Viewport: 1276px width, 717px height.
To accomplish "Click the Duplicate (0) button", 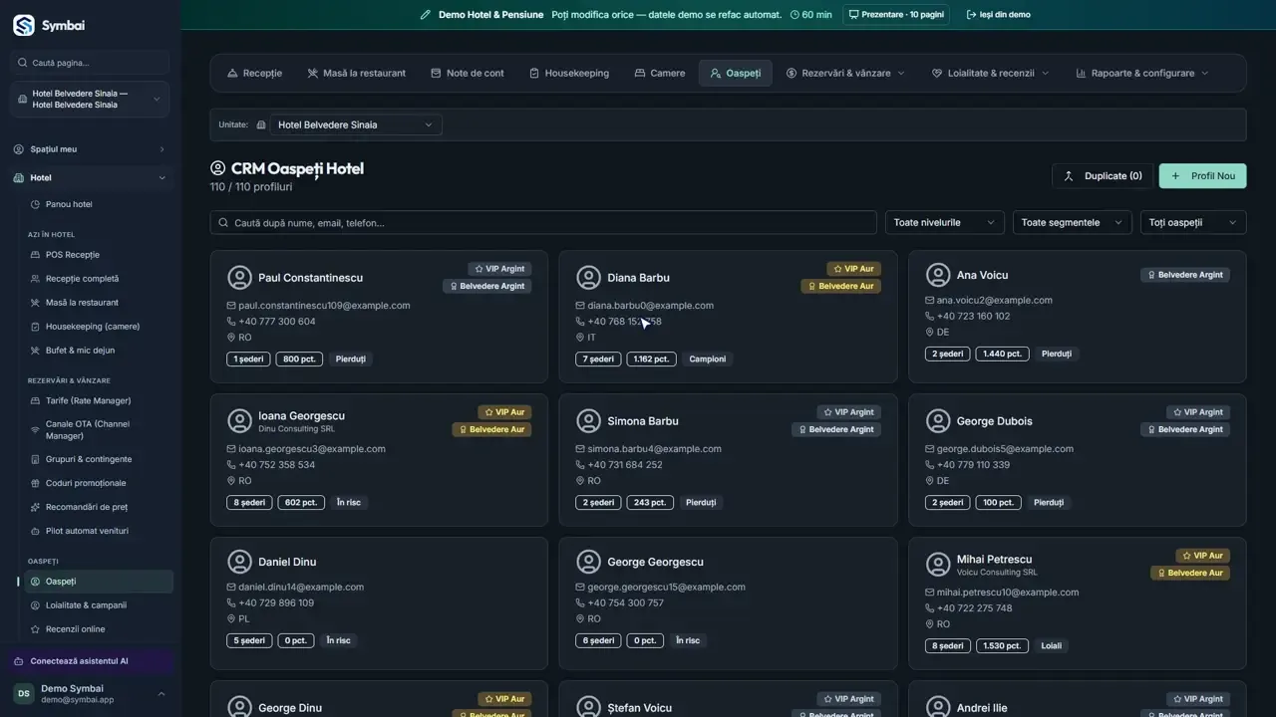I will pos(1103,175).
